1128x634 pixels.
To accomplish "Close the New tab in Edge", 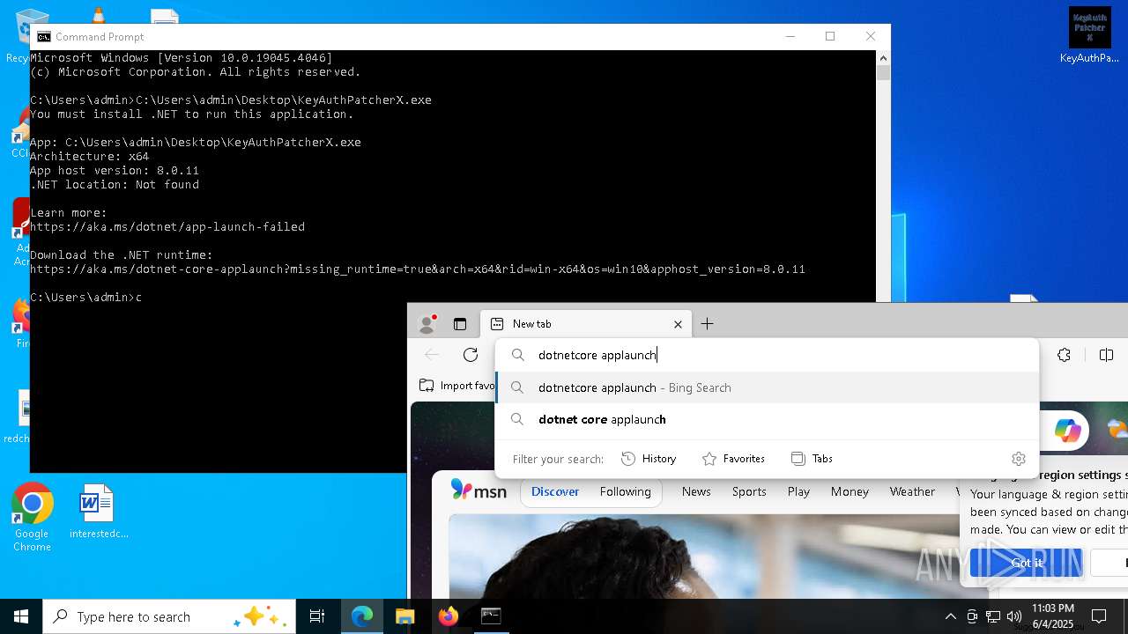I will coord(678,324).
